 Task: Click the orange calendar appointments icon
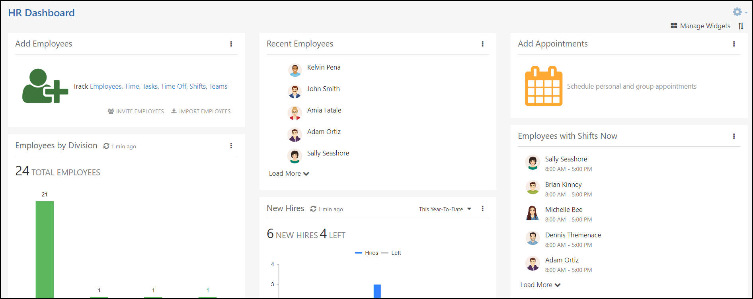pos(544,86)
